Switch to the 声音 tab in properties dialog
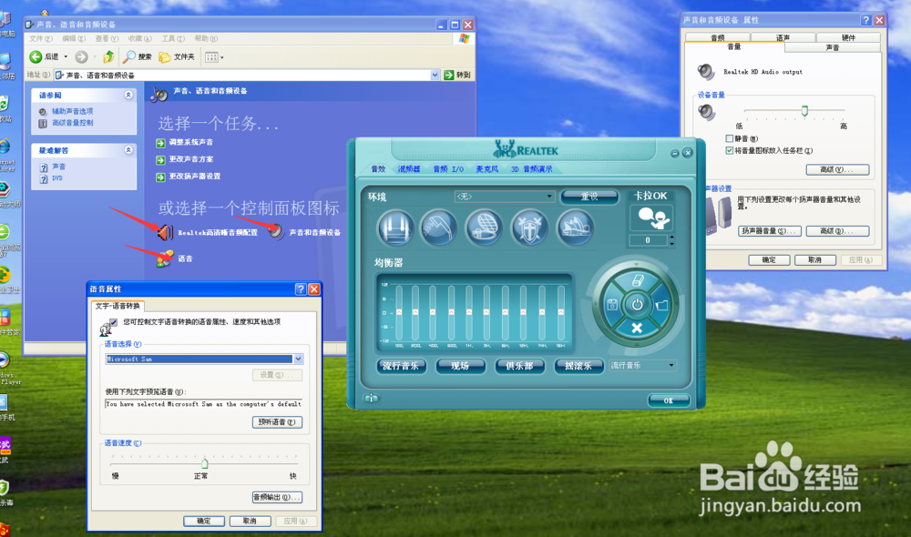 pyautogui.click(x=832, y=47)
